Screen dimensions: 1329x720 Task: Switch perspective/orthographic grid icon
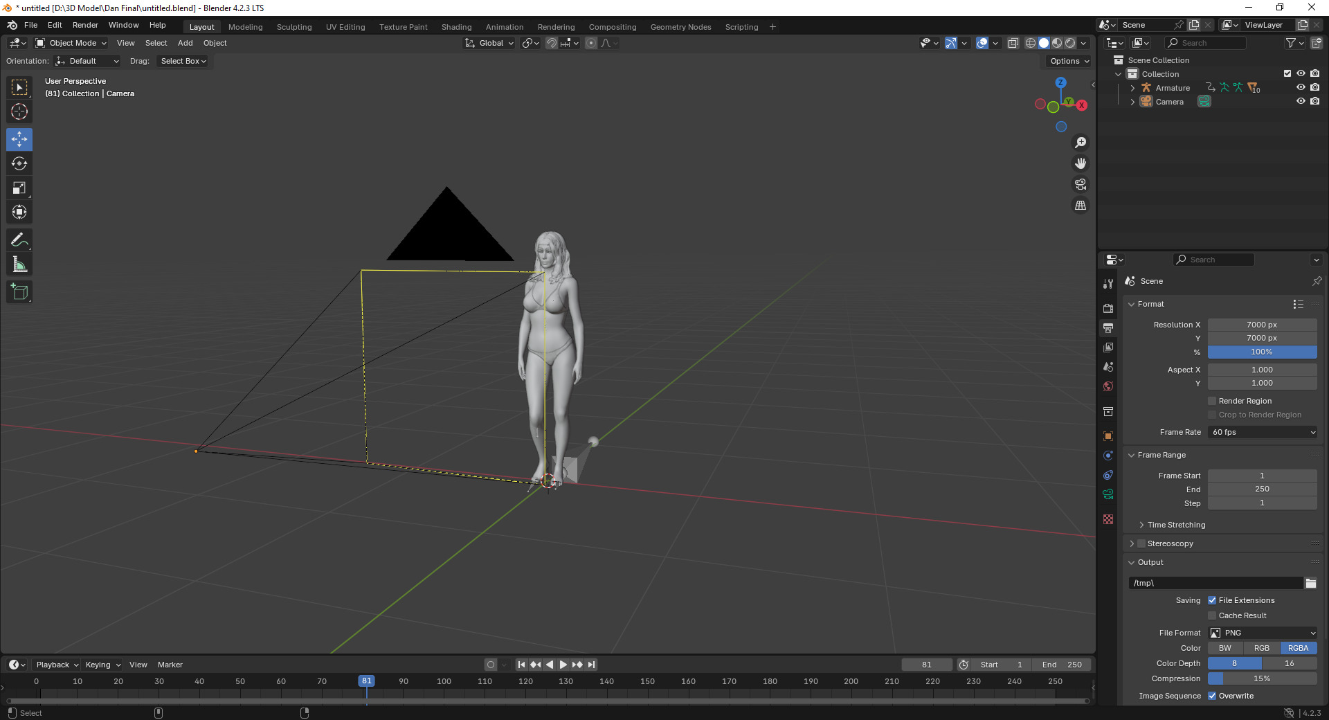click(x=1081, y=206)
